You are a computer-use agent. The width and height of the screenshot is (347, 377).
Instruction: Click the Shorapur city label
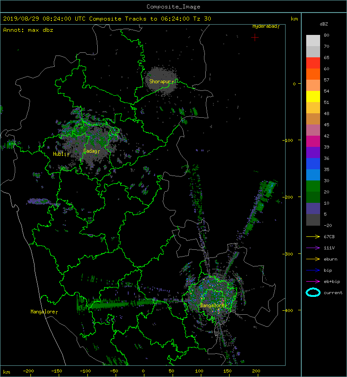pos(161,81)
